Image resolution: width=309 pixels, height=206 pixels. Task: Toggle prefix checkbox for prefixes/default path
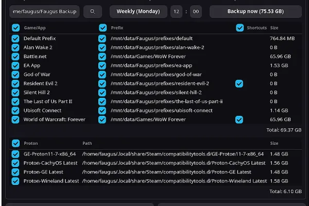[x=102, y=39]
